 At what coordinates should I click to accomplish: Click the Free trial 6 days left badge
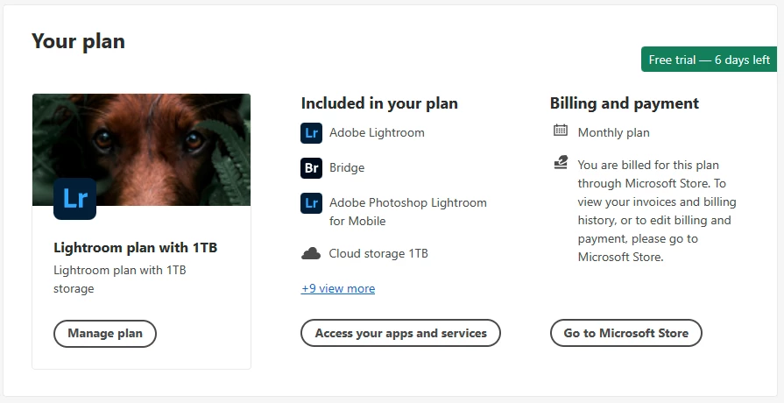[x=709, y=60]
